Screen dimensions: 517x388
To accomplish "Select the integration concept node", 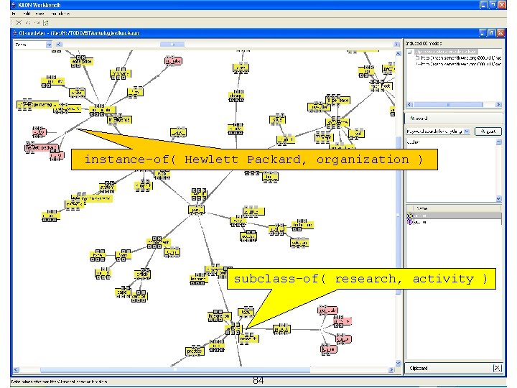I will point(219,315).
